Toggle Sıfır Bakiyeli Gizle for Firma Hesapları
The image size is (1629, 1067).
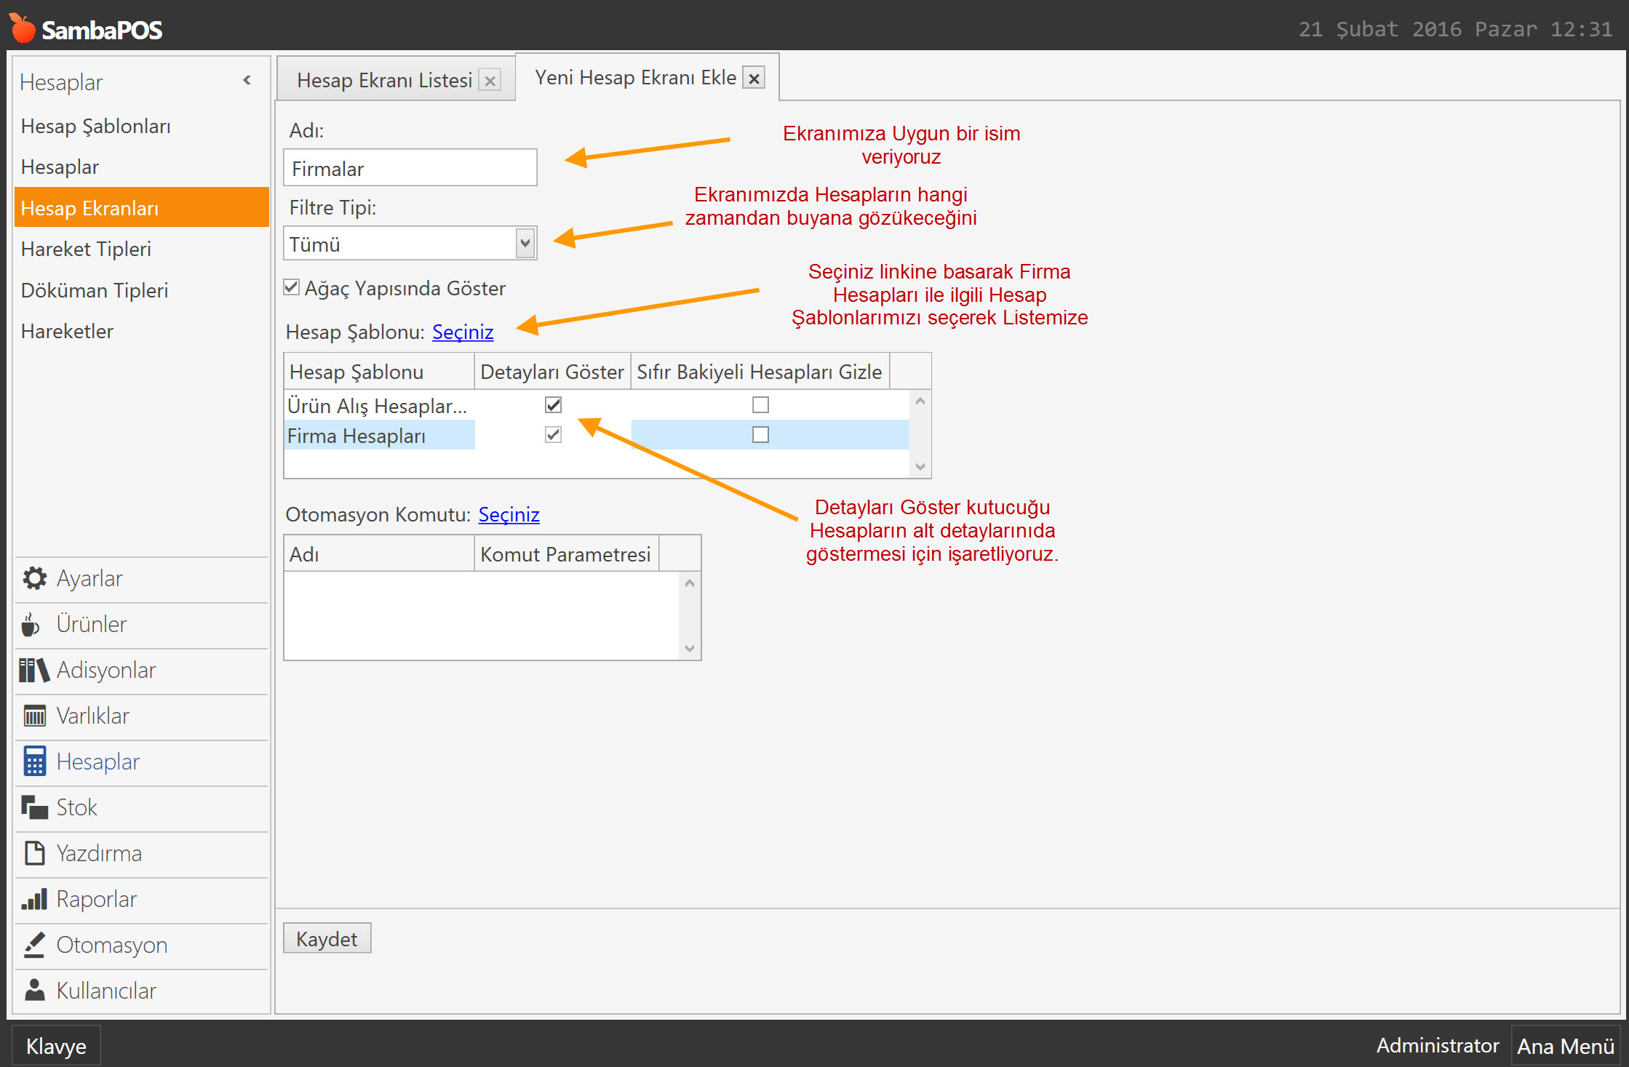pos(760,435)
